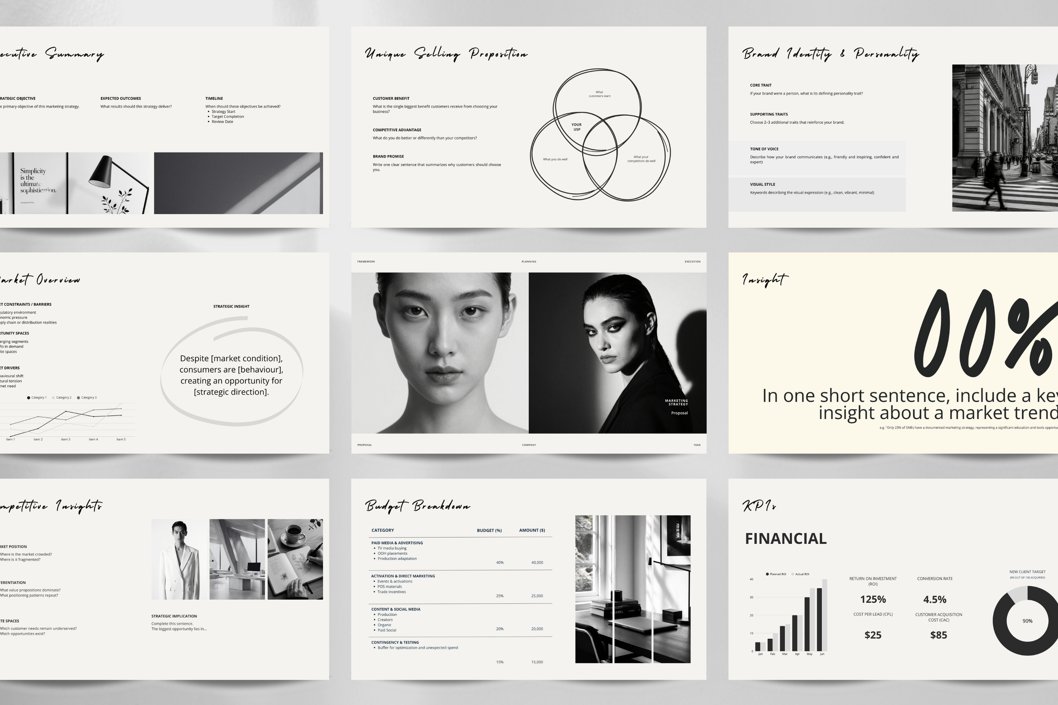The image size is (1058, 705).
Task: Select the 'FINANCIAL' heading on KPIs slide
Action: (786, 539)
